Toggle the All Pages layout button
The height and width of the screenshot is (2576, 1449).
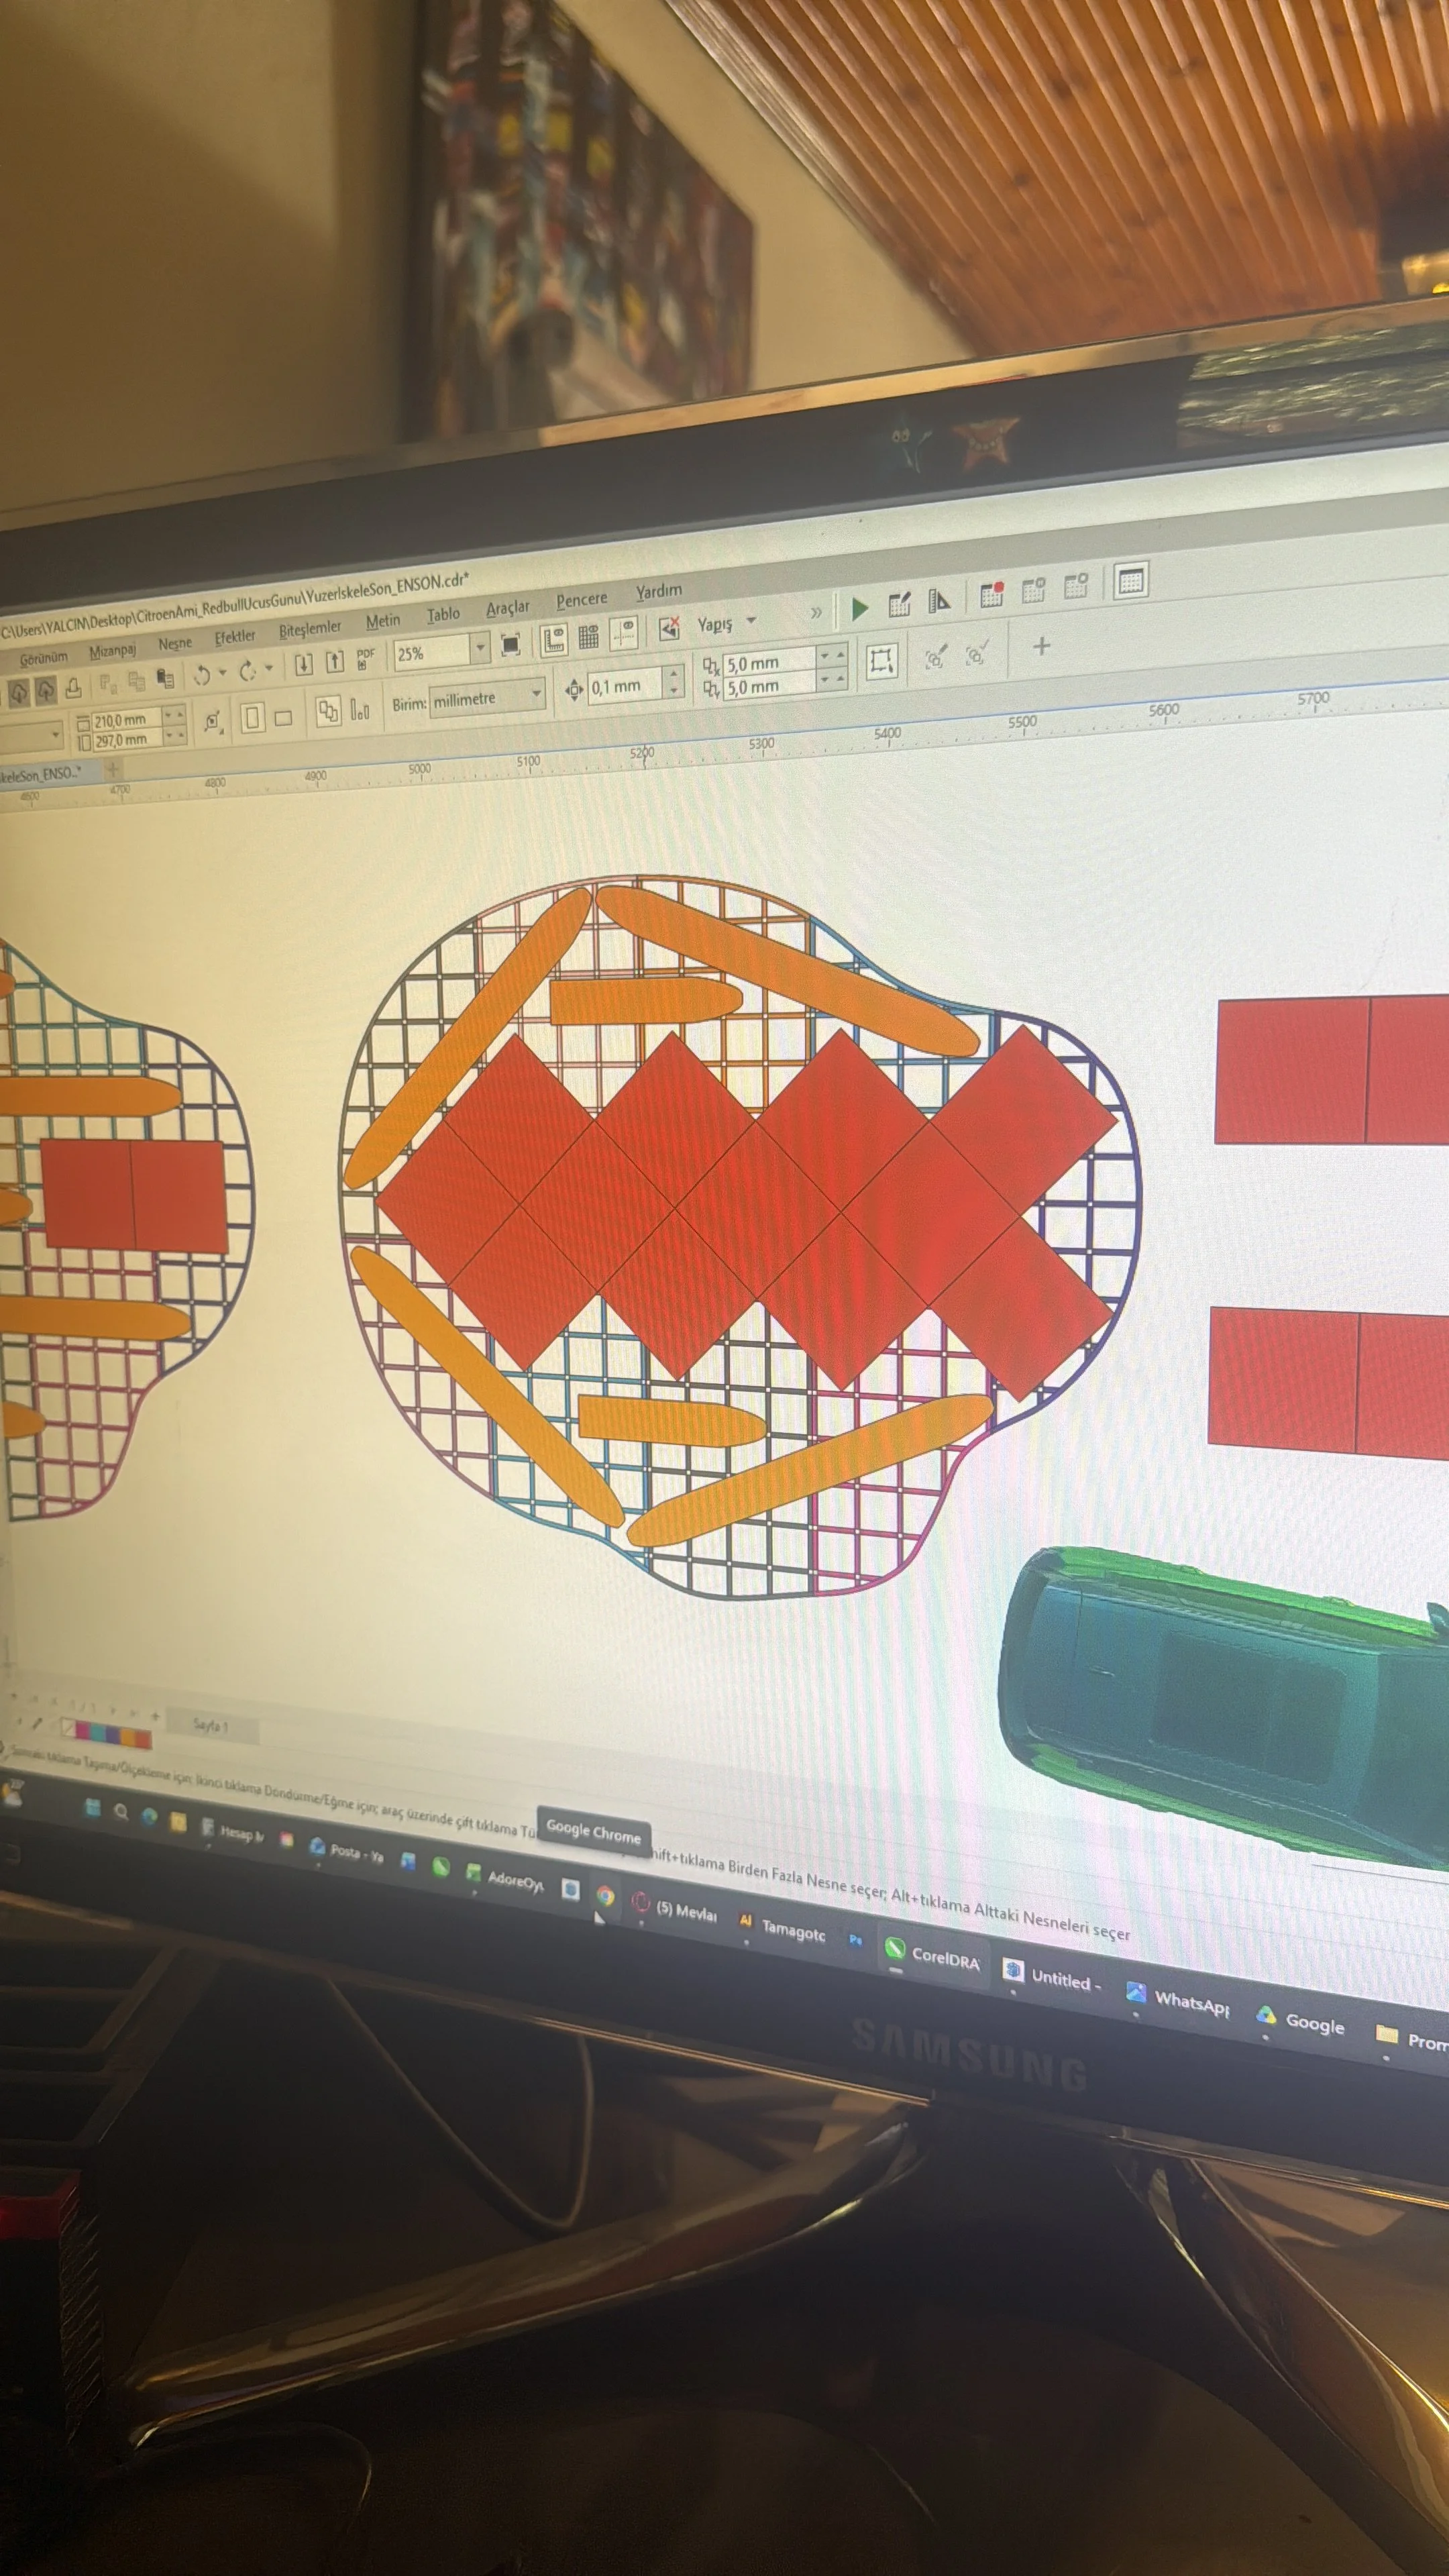coord(328,711)
